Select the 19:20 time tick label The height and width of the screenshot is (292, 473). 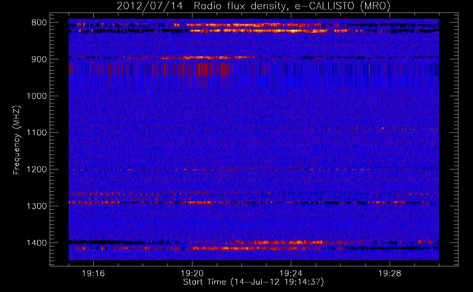tap(192, 274)
